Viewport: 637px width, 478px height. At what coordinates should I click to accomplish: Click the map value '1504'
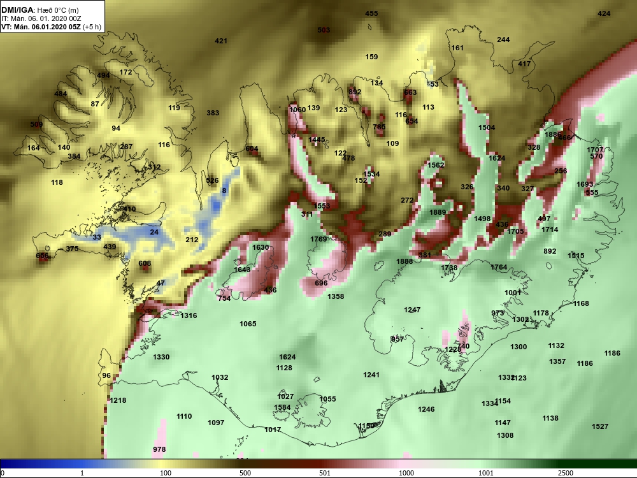(487, 127)
